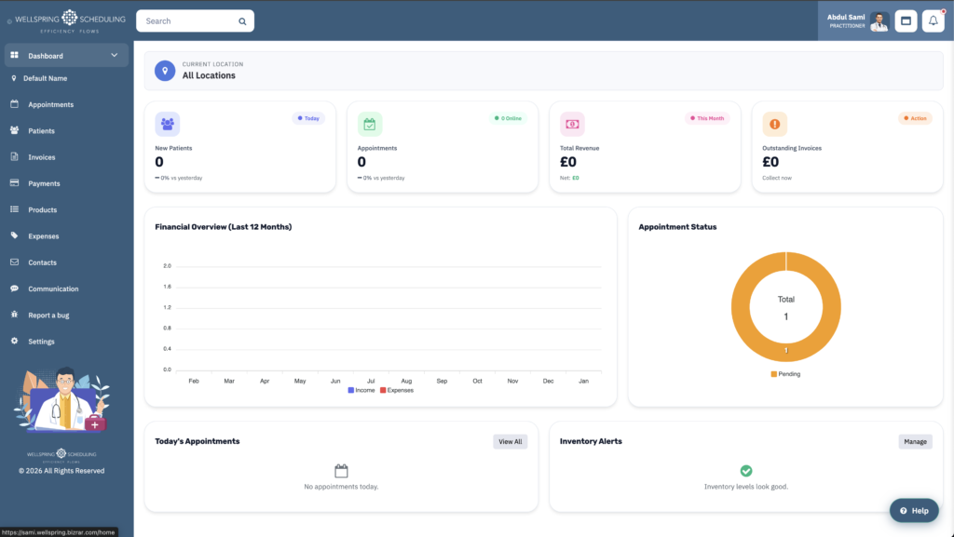
Task: Open Settings from the sidebar
Action: (x=41, y=342)
